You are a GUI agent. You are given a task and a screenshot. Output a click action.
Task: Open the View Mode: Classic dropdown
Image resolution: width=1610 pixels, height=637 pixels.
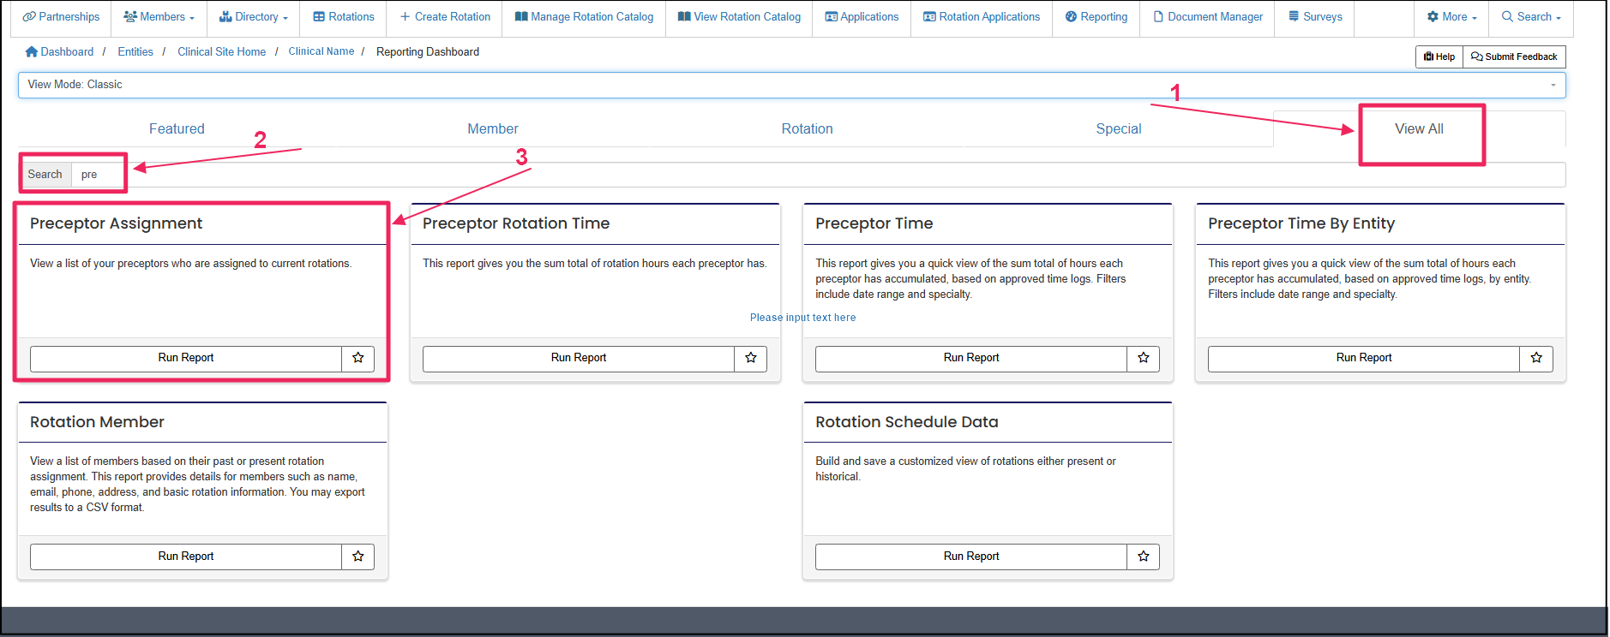pos(791,85)
